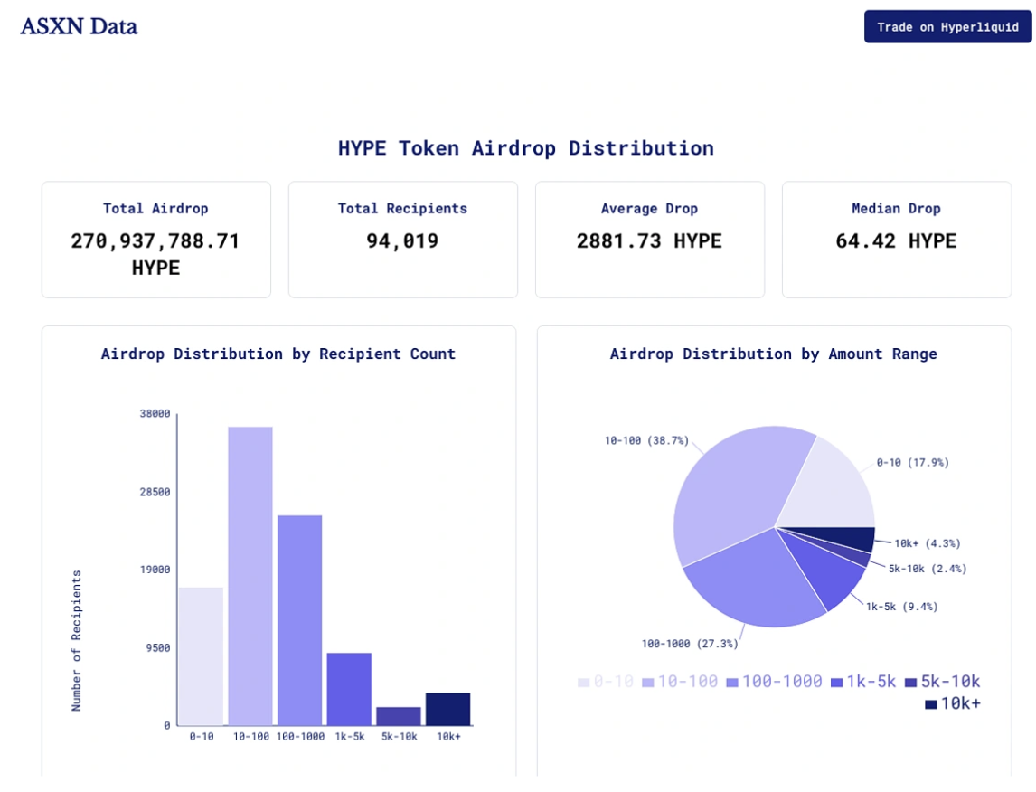Toggle the 0-10 legend entry
The image size is (1036, 792).
click(x=607, y=682)
